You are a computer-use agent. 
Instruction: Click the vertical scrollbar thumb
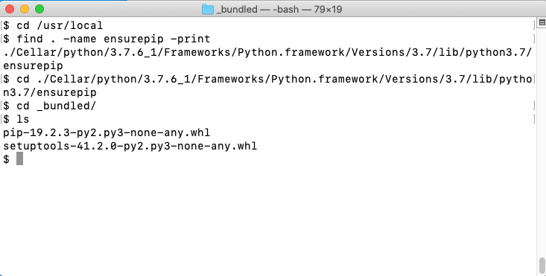[x=542, y=266]
